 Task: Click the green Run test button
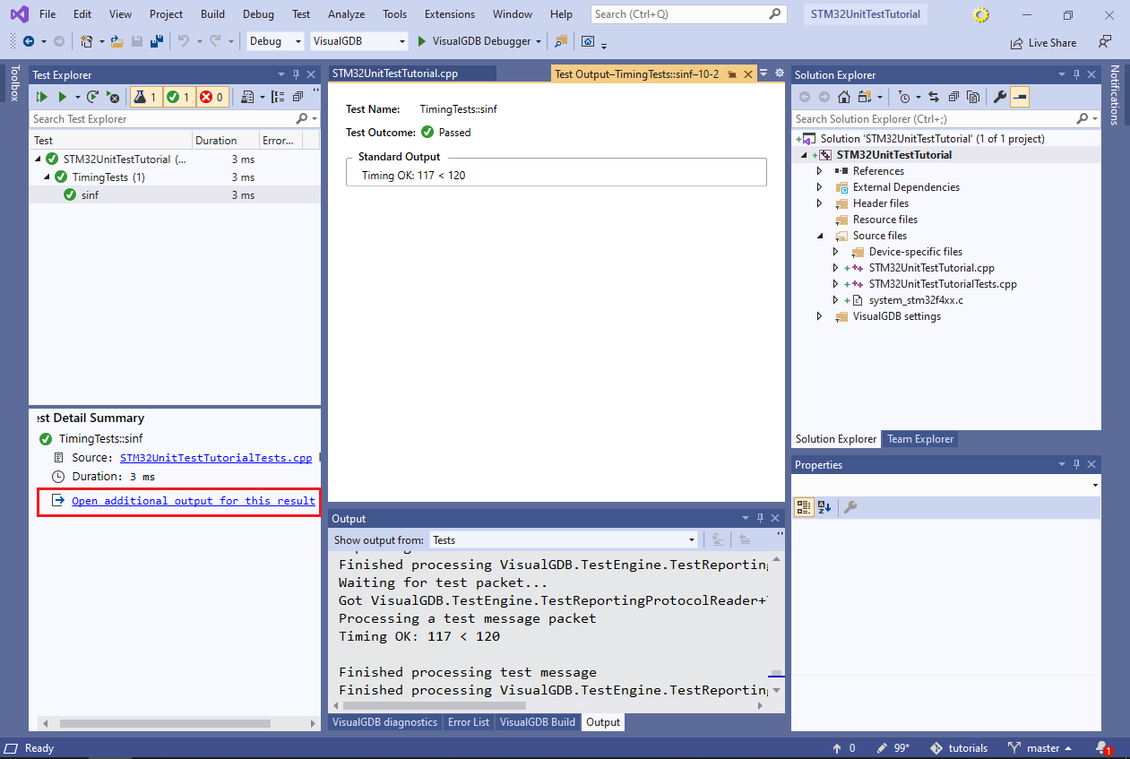[x=63, y=97]
